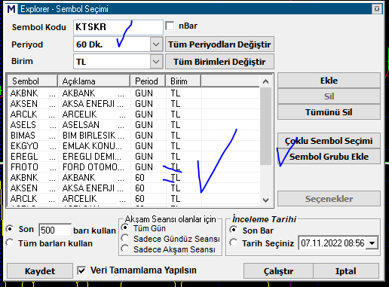Viewport: 389px width, 287px height.
Task: Enable the nBar checkbox
Action: [x=170, y=26]
